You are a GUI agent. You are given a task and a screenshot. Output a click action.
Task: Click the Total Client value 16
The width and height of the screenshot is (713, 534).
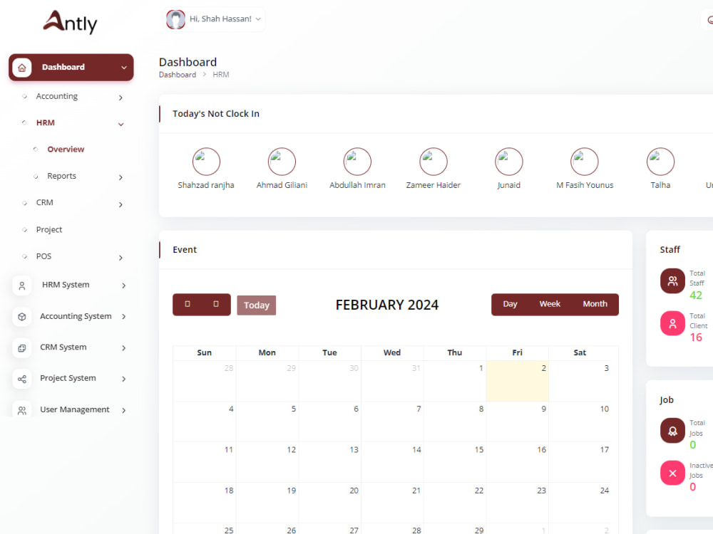coord(696,337)
